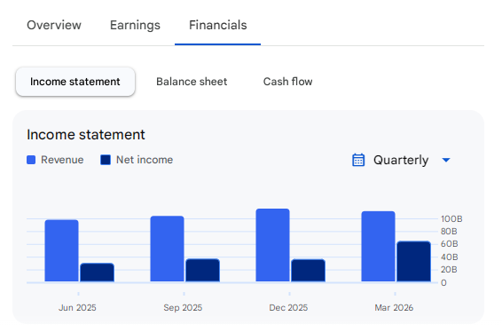
Task: Select the Jun 2025 revenue bar
Action: pos(61,250)
